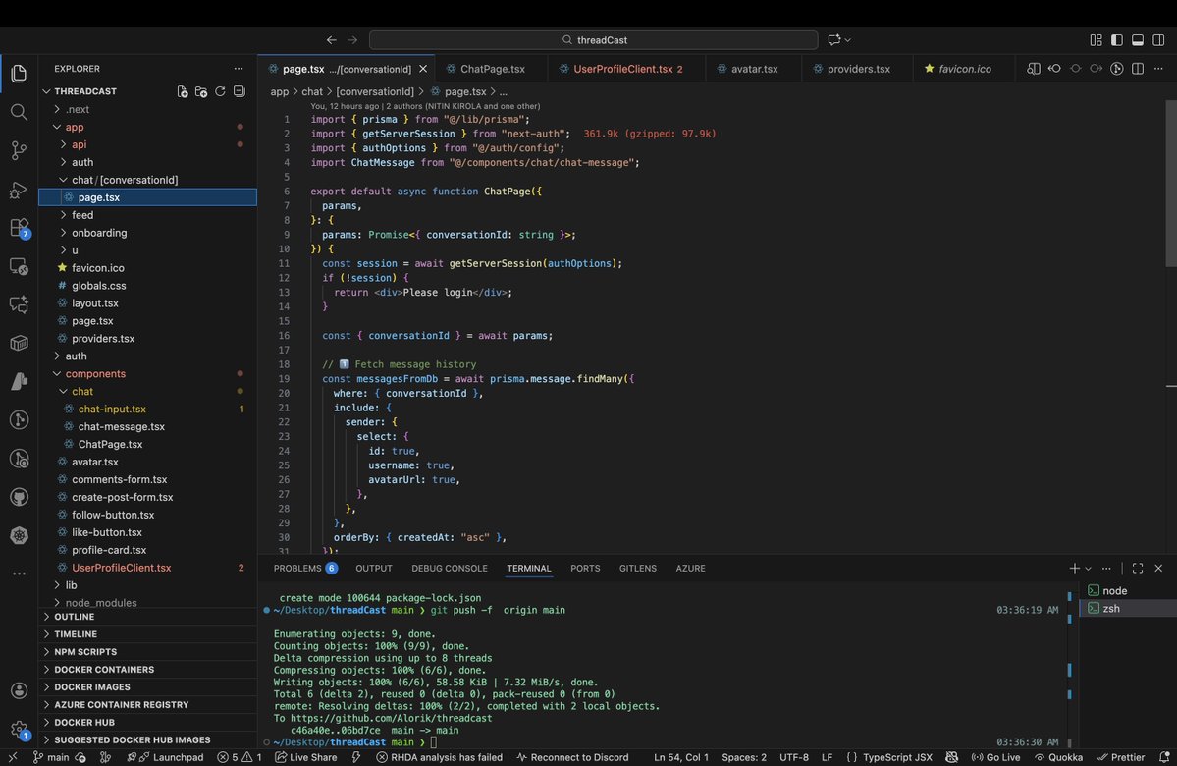Image resolution: width=1177 pixels, height=766 pixels.
Task: Click errors and warnings count in status bar
Action: click(x=240, y=757)
